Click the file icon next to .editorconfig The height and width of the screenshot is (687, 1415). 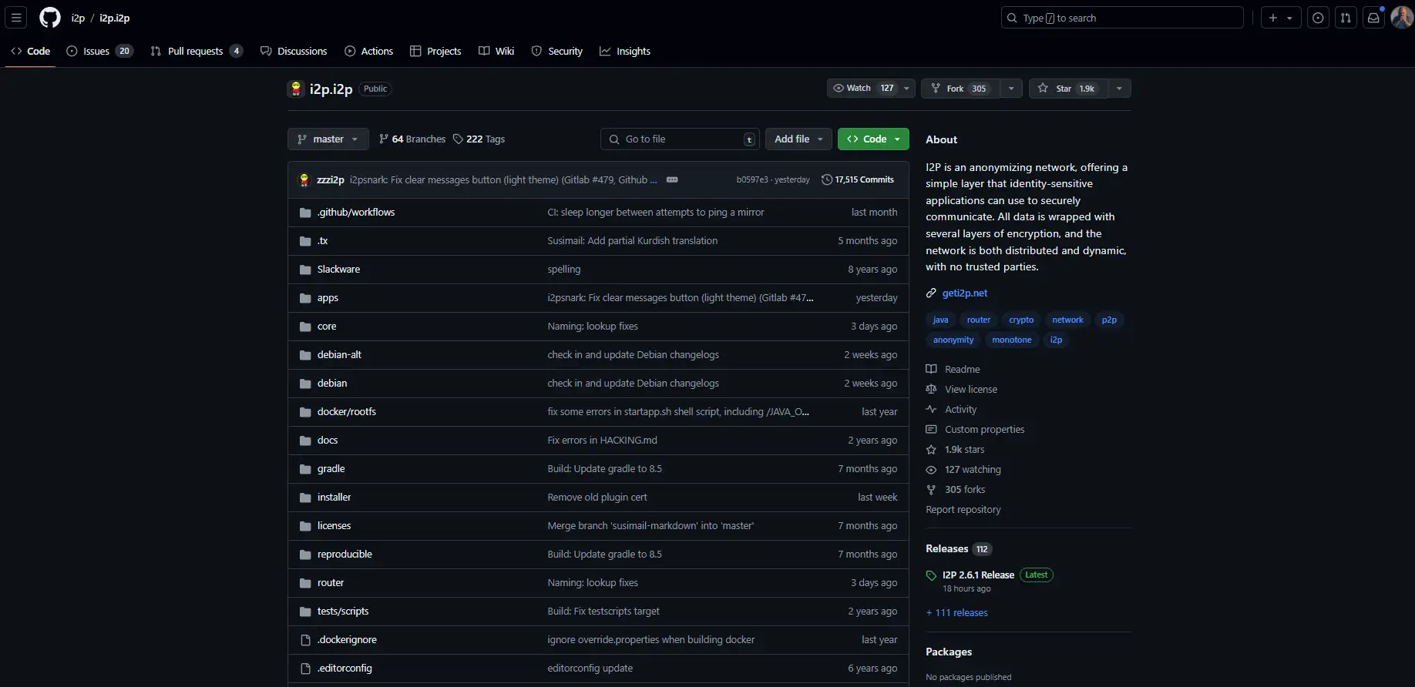coord(305,669)
